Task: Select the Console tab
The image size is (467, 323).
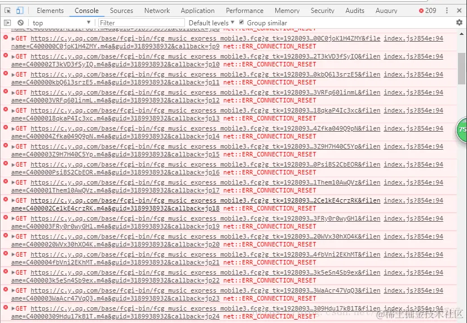Action: pos(87,11)
